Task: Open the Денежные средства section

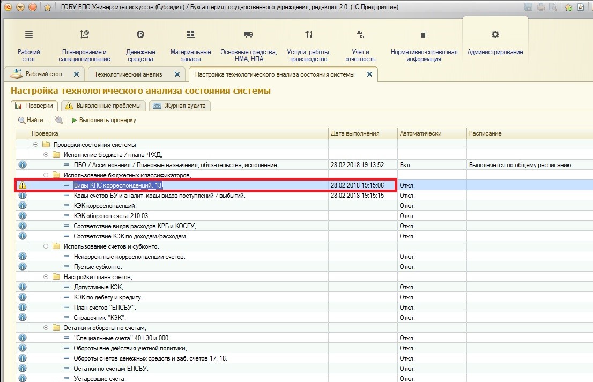Action: coord(140,46)
